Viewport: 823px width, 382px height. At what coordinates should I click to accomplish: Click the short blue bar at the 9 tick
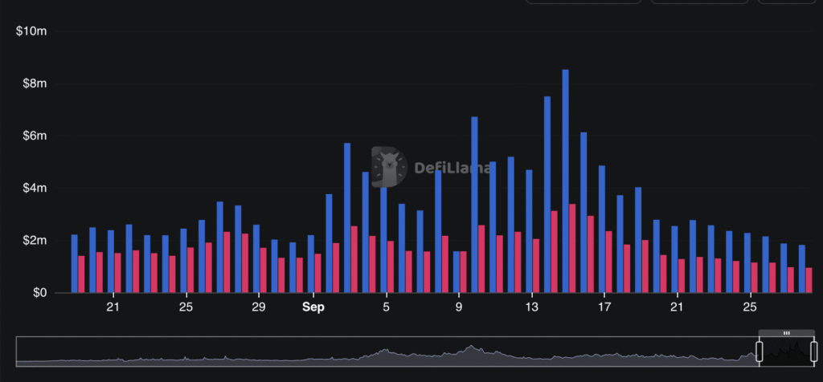(457, 271)
